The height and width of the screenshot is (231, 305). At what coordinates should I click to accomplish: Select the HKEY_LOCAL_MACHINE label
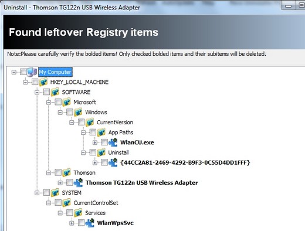pyautogui.click(x=79, y=82)
